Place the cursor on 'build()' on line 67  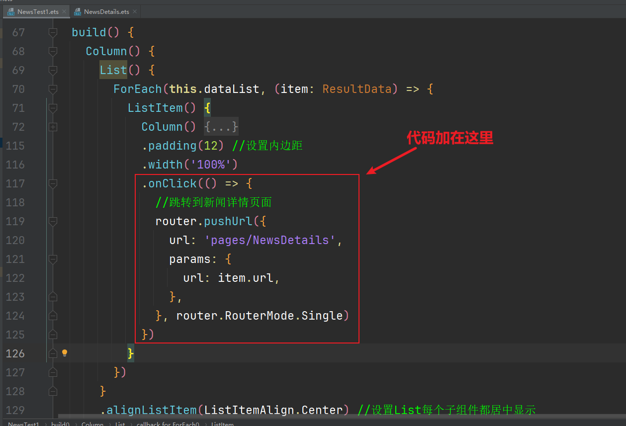point(95,32)
